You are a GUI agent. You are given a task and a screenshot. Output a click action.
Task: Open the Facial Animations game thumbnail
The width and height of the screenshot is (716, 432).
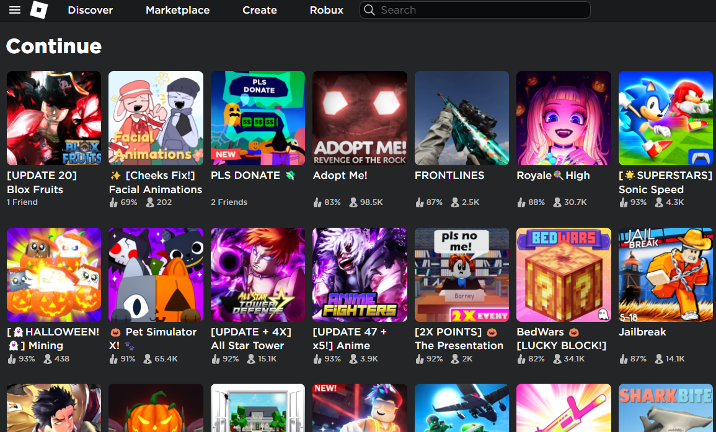pyautogui.click(x=156, y=118)
